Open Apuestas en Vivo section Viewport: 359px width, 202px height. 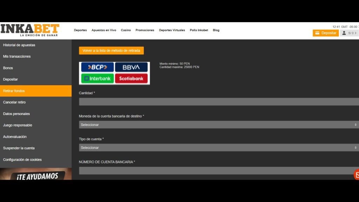pyautogui.click(x=104, y=30)
